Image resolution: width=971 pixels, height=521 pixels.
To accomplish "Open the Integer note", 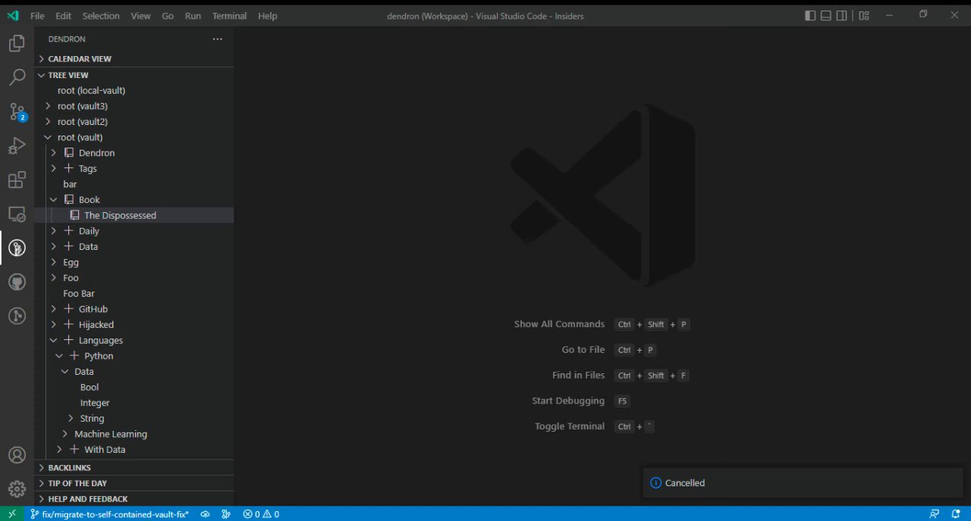I will 134,403.
